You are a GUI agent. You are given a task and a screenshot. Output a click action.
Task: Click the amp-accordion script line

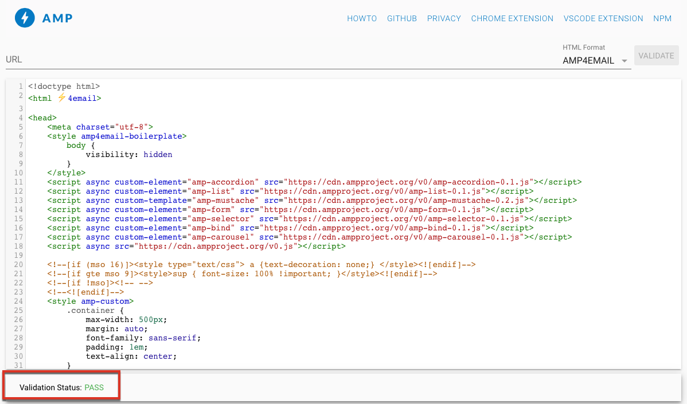point(315,182)
